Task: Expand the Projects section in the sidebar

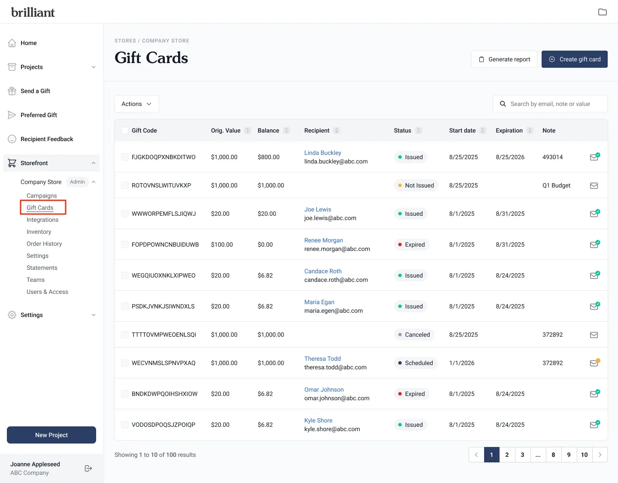Action: [94, 67]
